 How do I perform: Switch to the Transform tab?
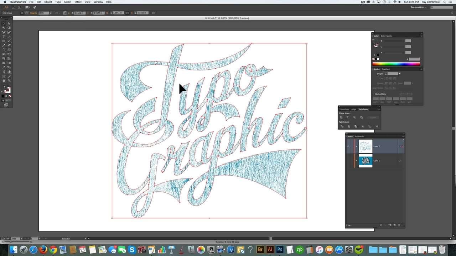tap(344, 110)
